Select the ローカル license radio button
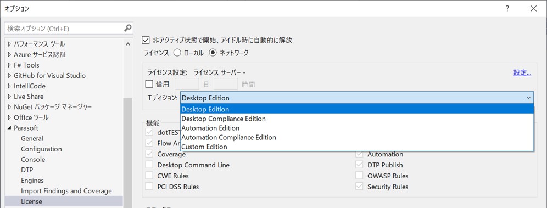This screenshot has height=208, width=547. pyautogui.click(x=177, y=53)
